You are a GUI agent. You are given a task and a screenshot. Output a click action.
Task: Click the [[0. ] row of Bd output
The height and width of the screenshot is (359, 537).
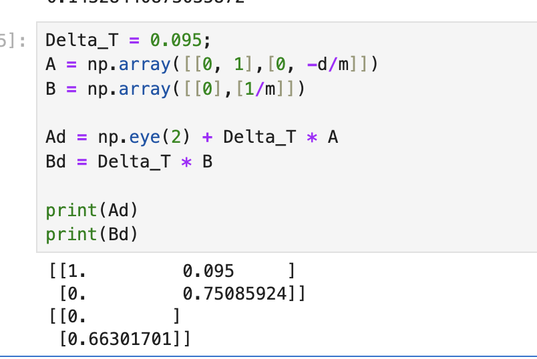coord(114,317)
